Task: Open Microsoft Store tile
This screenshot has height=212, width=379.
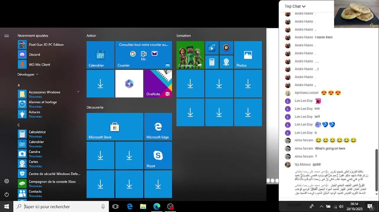Action: click(x=115, y=127)
